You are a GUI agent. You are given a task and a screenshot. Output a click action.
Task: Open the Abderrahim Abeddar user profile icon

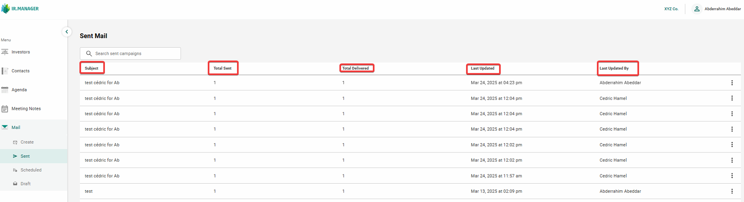click(x=697, y=9)
